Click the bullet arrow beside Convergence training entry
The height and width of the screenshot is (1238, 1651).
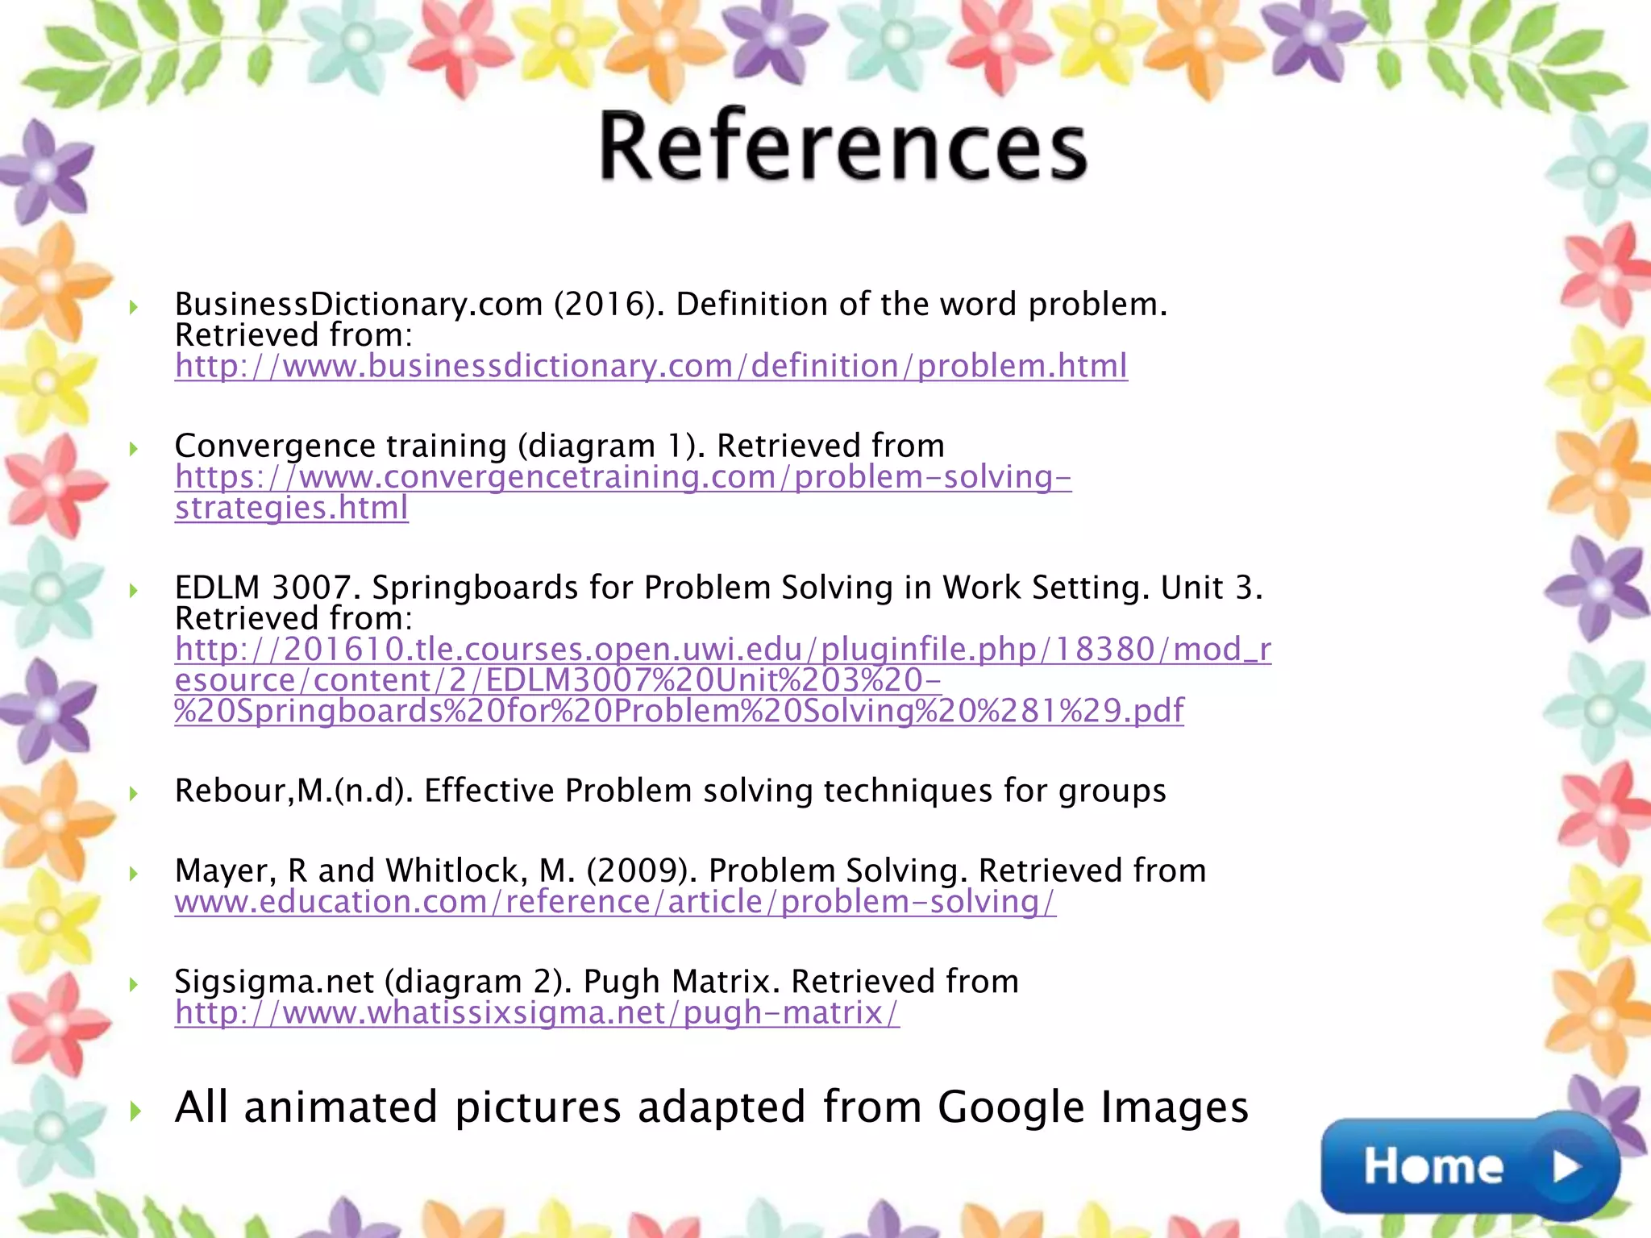click(135, 449)
